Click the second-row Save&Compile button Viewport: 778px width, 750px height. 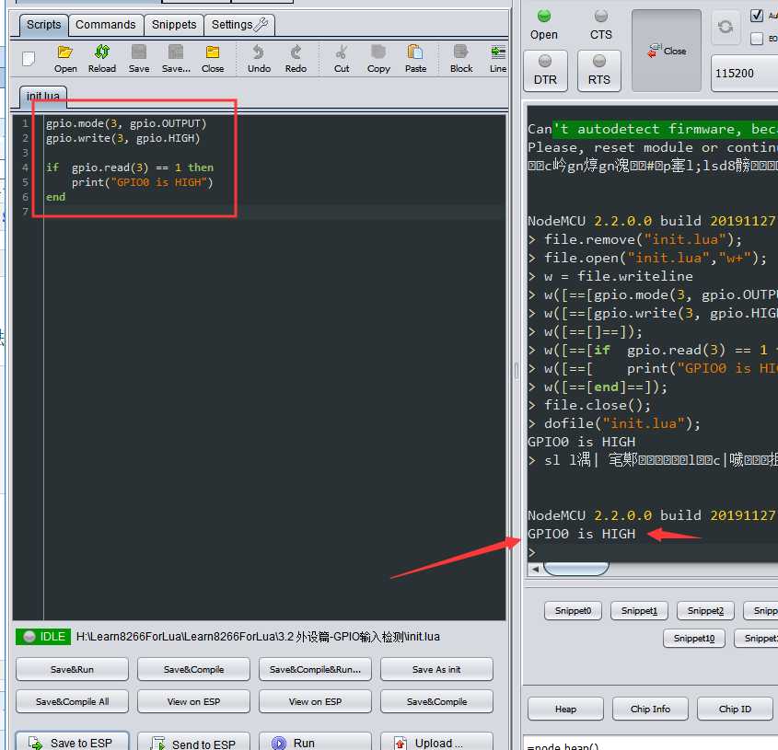436,701
